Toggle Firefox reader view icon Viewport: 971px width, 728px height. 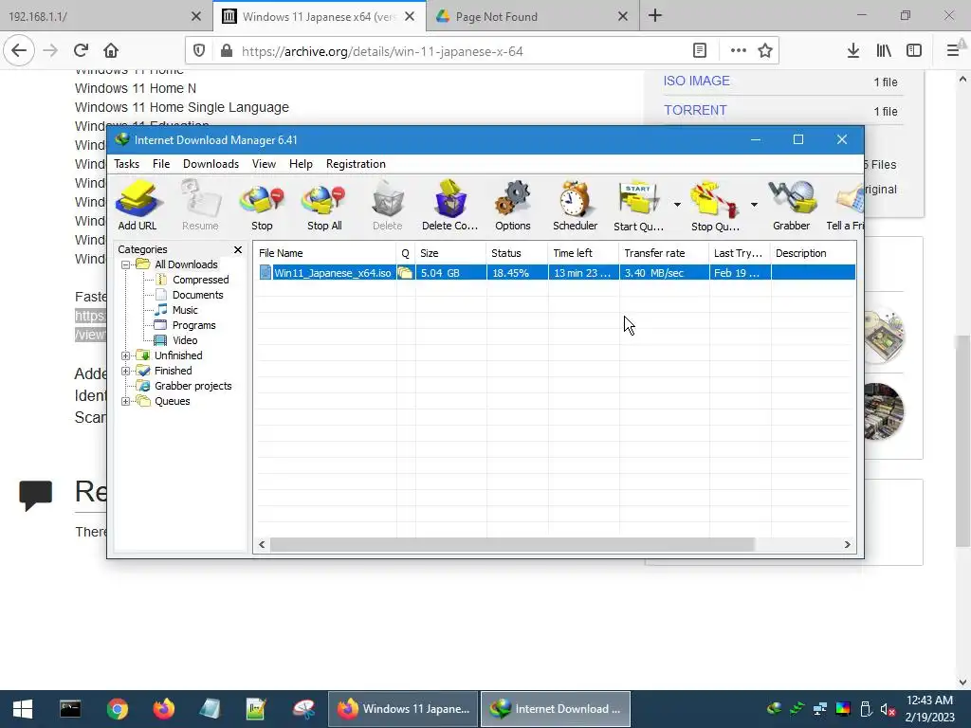tap(700, 51)
